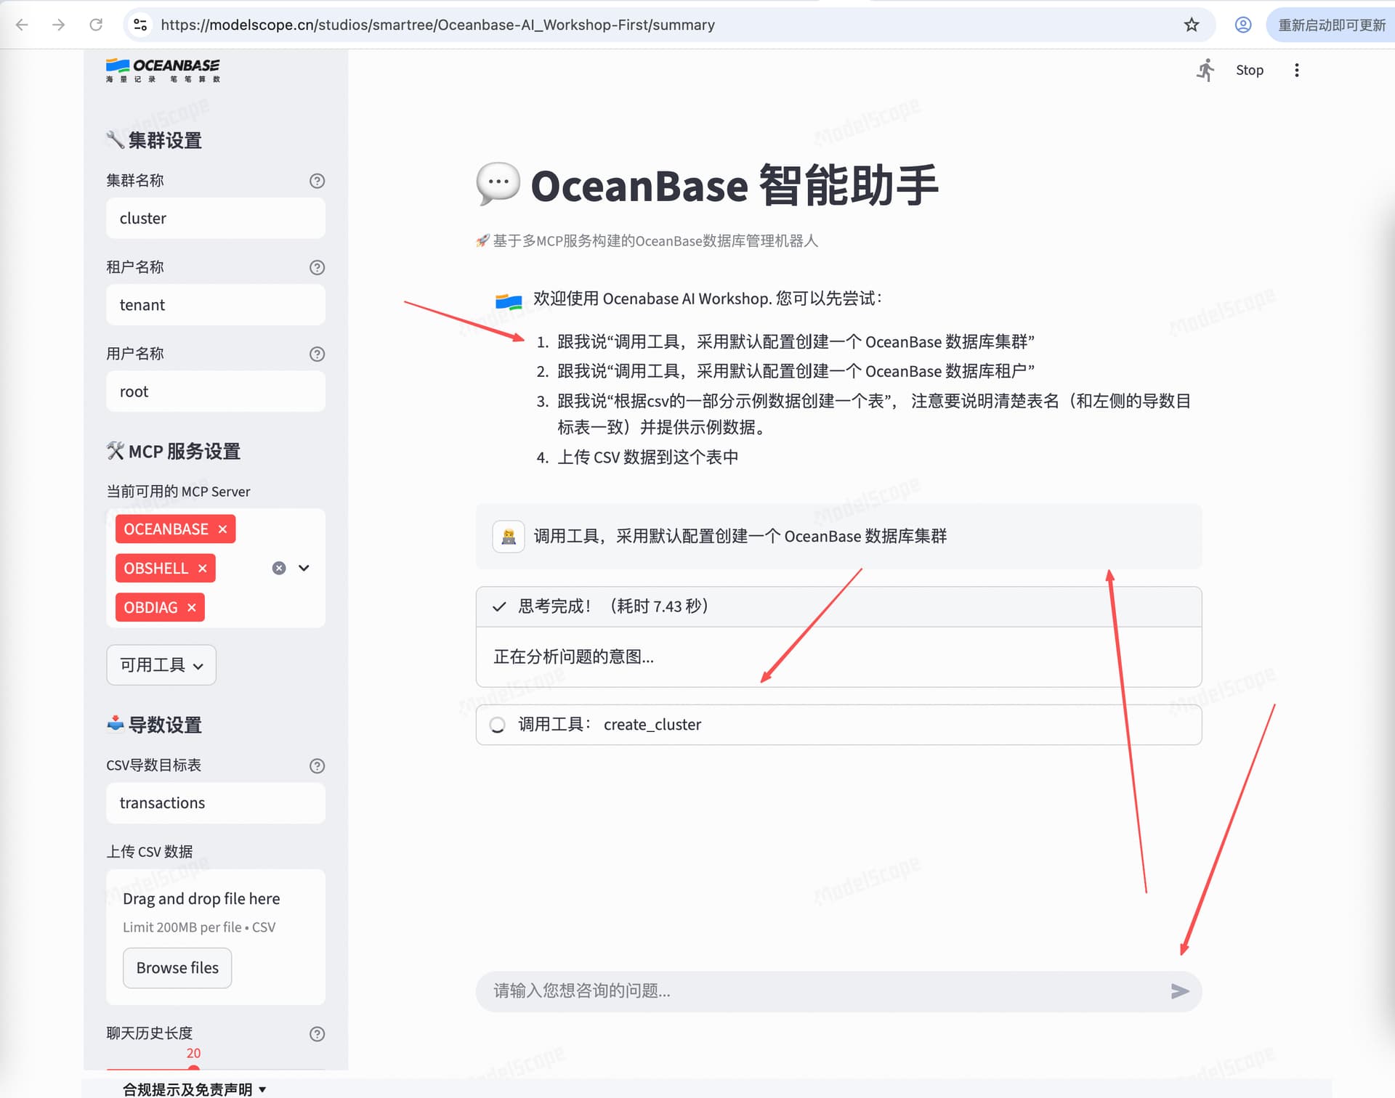This screenshot has height=1098, width=1395.
Task: Expand 合规提示及免责声明 section
Action: coord(195,1089)
